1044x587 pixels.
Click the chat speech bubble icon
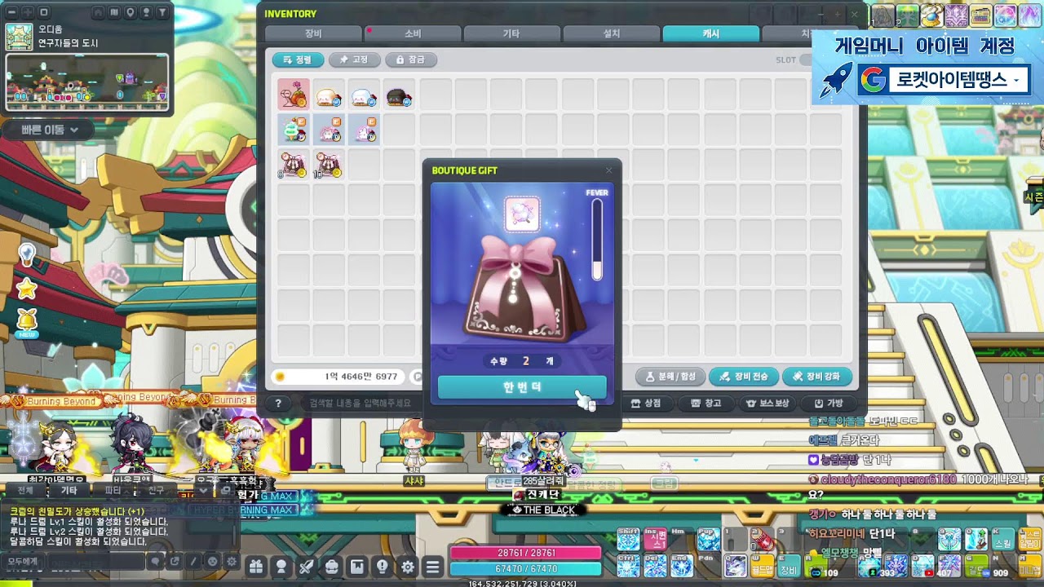point(155,561)
